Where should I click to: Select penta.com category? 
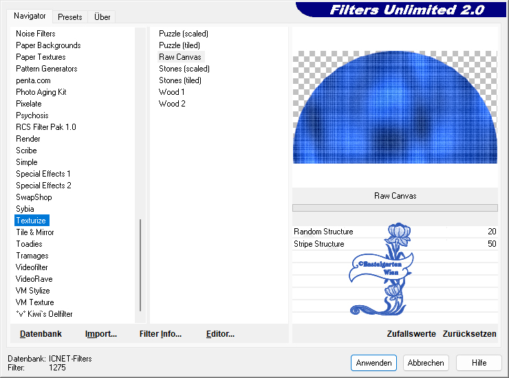[x=34, y=80]
